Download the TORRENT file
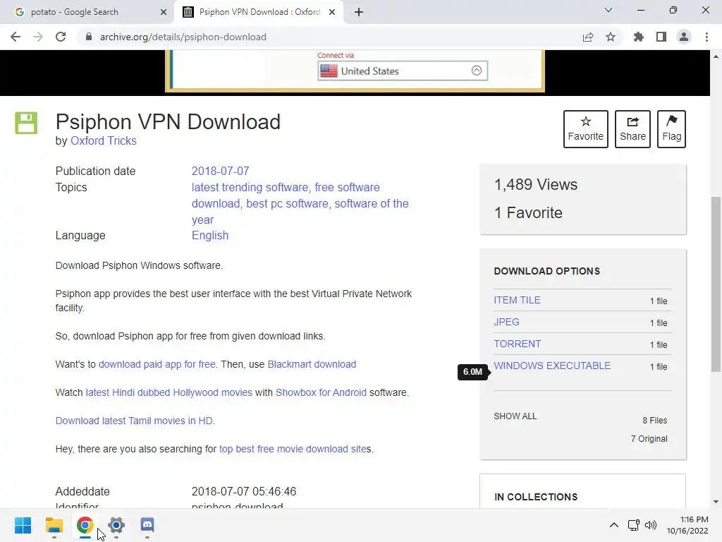The height and width of the screenshot is (542, 722). pyautogui.click(x=517, y=344)
